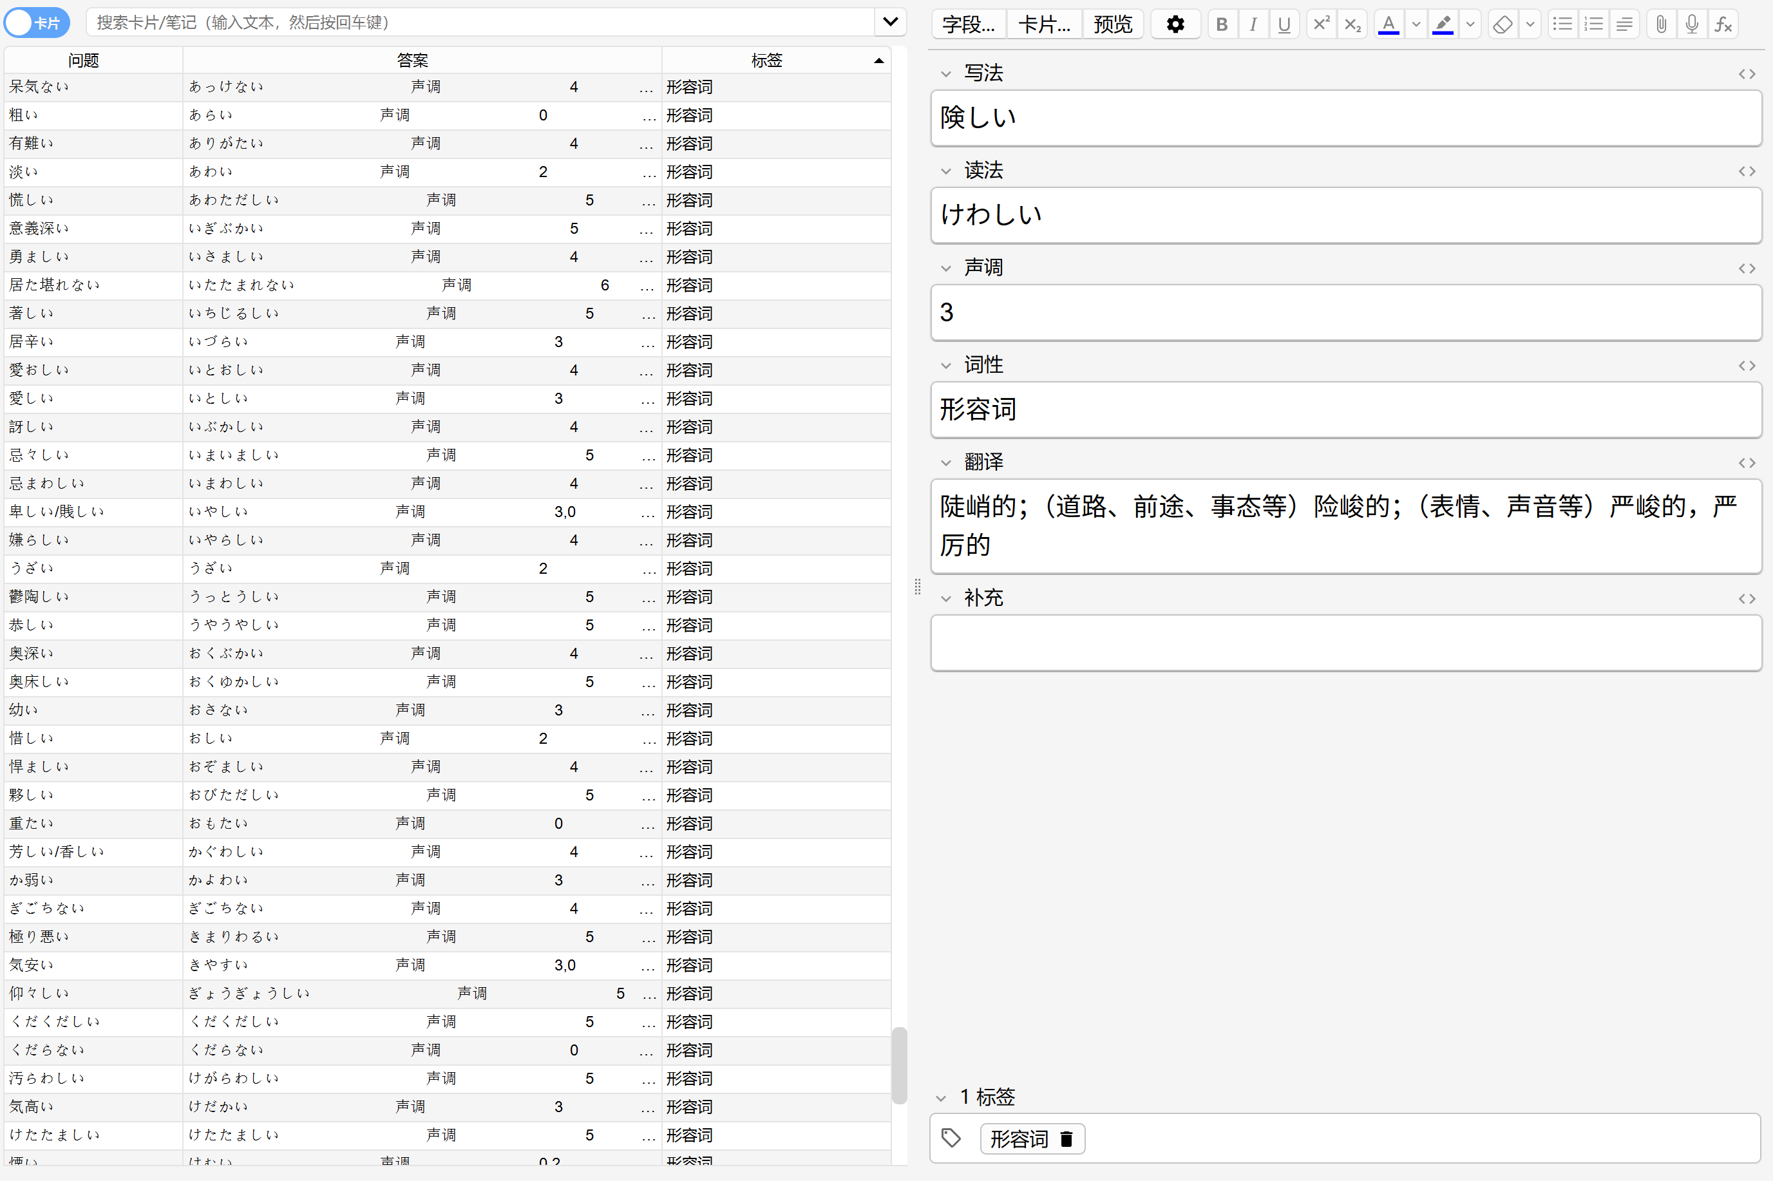Sort by the 问题 column header

click(93, 61)
